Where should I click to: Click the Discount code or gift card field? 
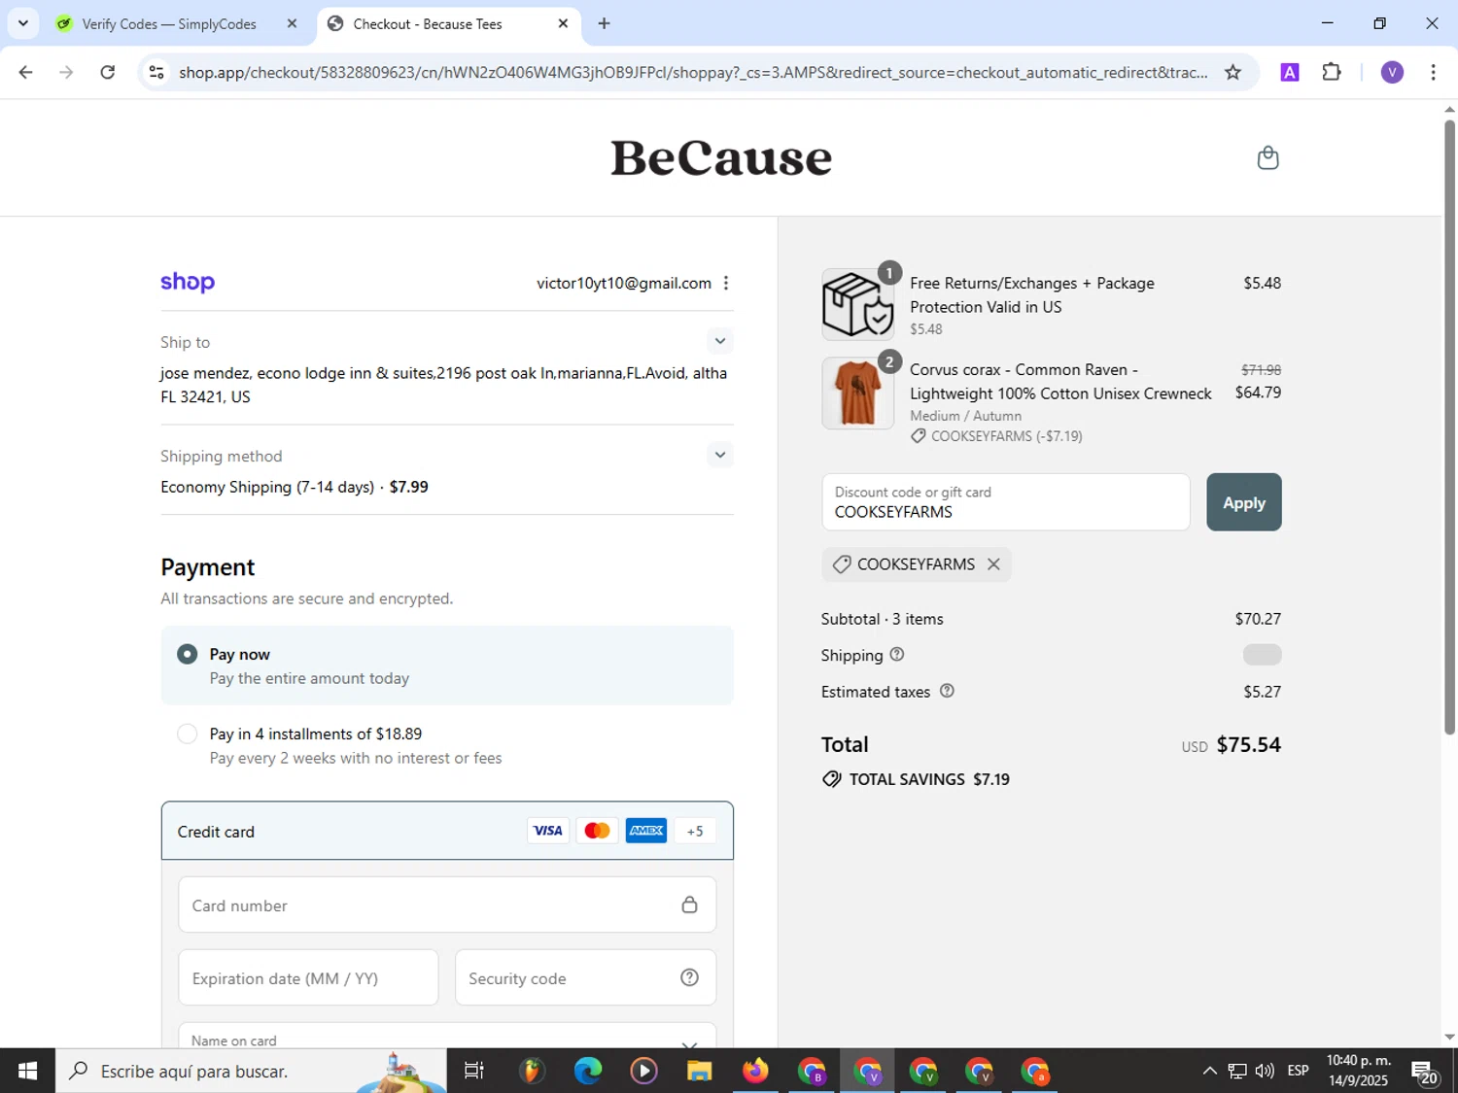coord(1006,502)
